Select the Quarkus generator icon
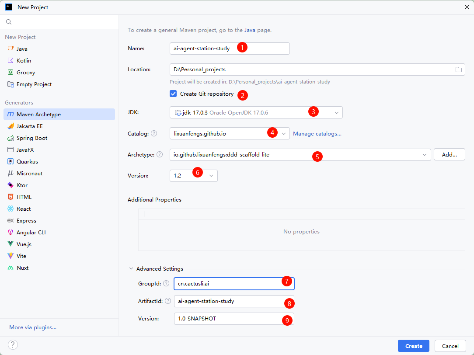The width and height of the screenshot is (474, 355). coord(10,162)
